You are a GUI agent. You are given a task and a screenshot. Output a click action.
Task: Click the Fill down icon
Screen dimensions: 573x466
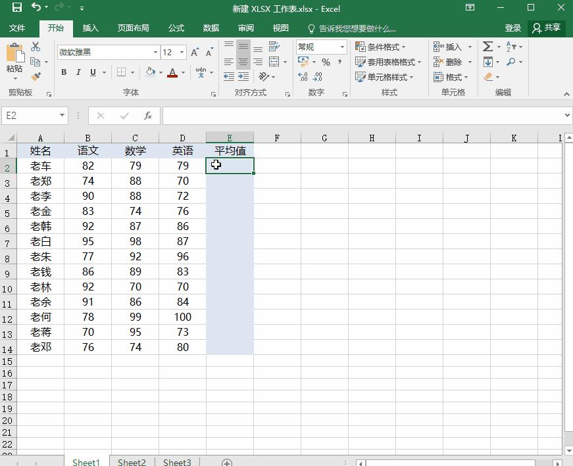pyautogui.click(x=488, y=62)
